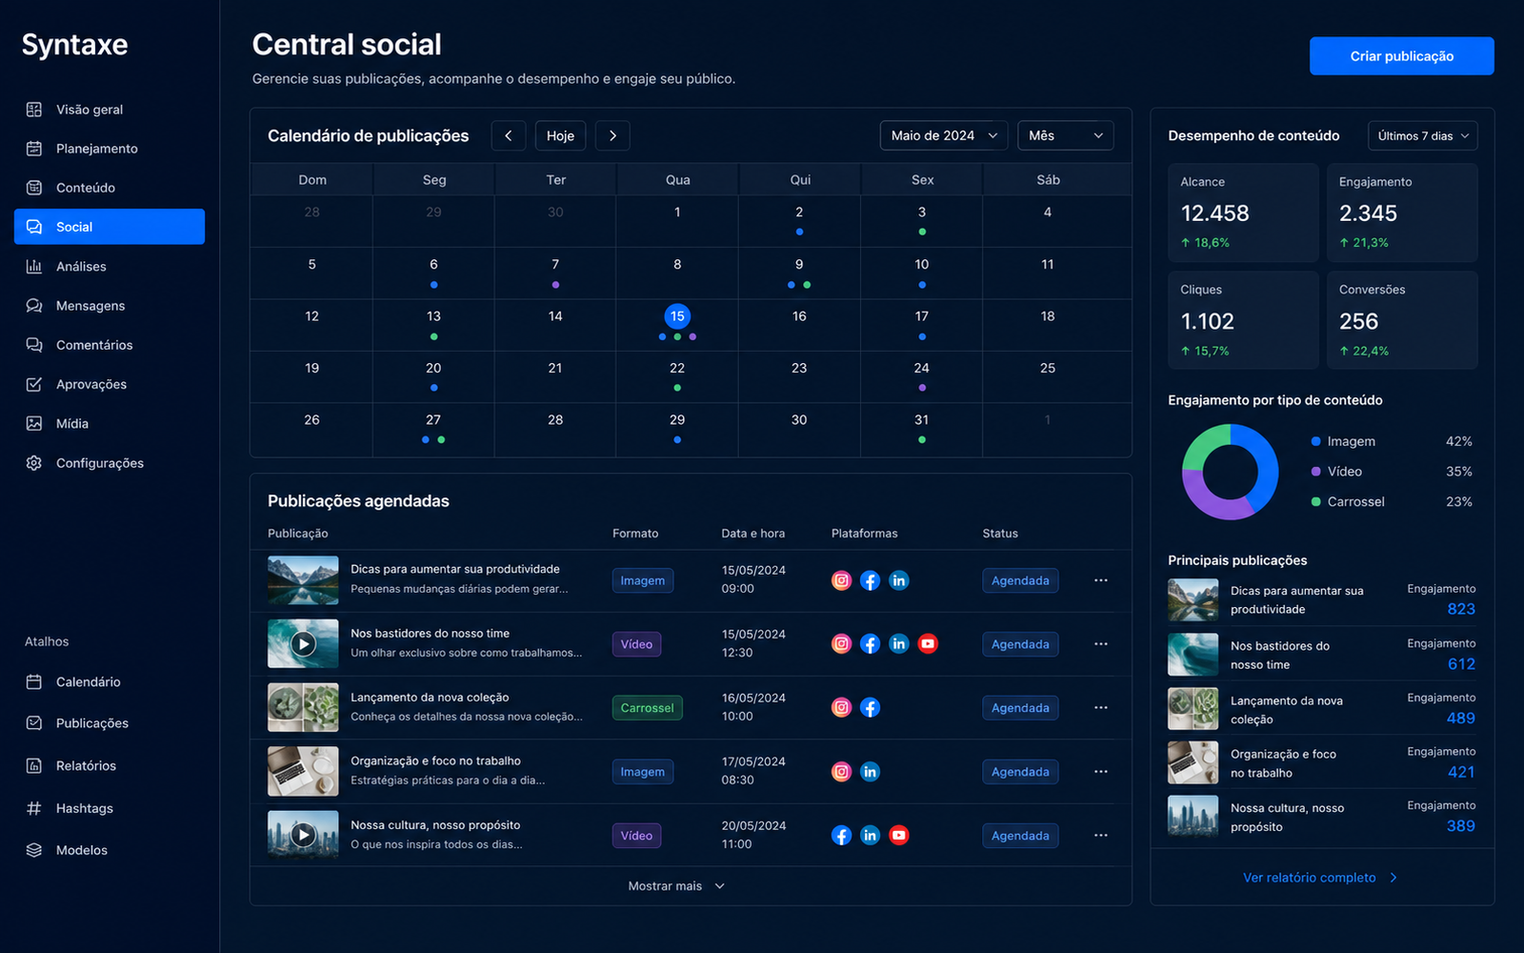Expand the list with Mostrar mais
The height and width of the screenshot is (953, 1524).
click(x=676, y=886)
